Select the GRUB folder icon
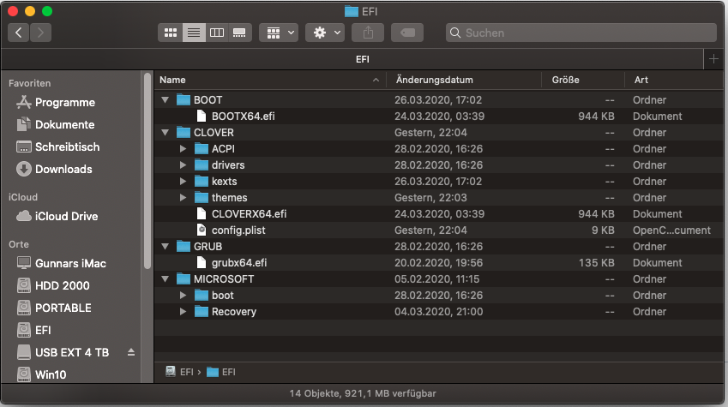 pos(184,247)
